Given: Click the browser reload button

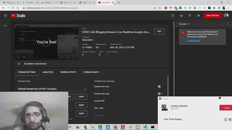Looking at the screenshot, I should pos(13,8).
